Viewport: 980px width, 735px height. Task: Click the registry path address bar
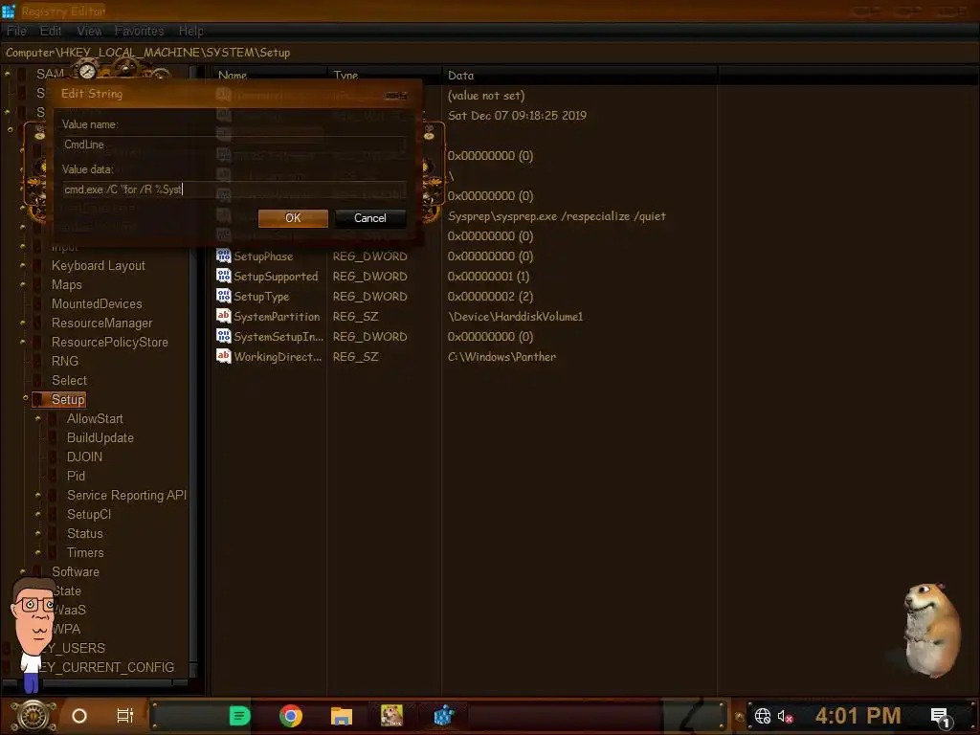point(490,53)
